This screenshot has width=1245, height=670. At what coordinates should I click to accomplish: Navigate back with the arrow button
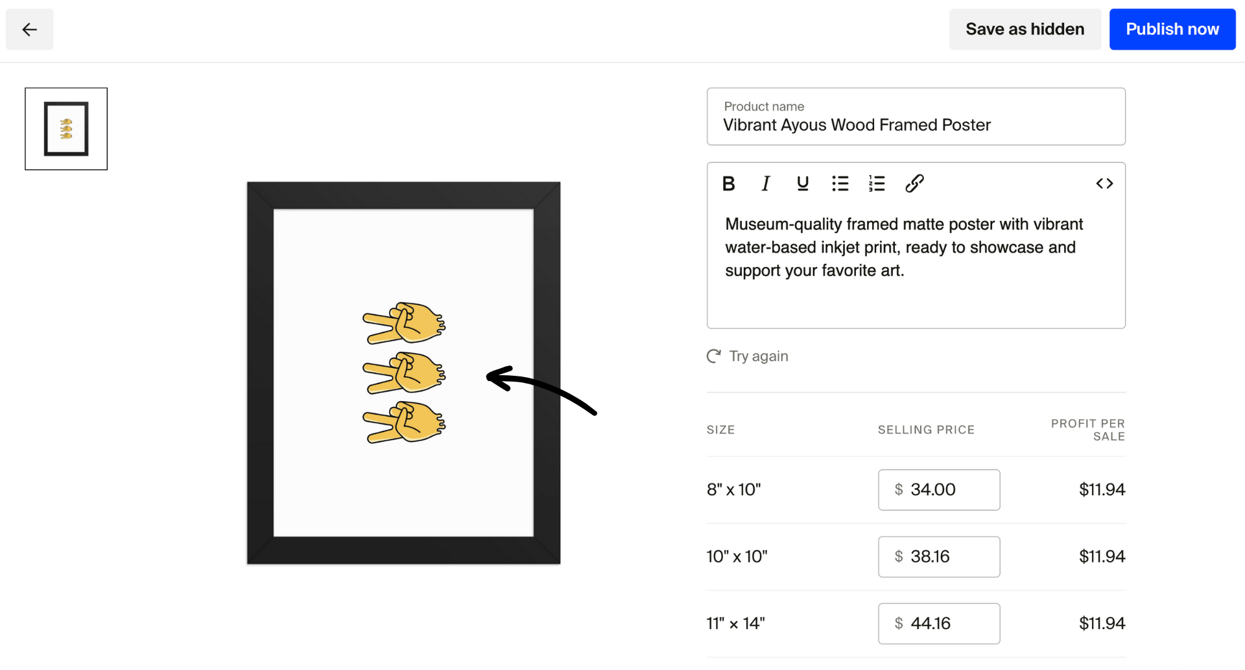point(29,29)
